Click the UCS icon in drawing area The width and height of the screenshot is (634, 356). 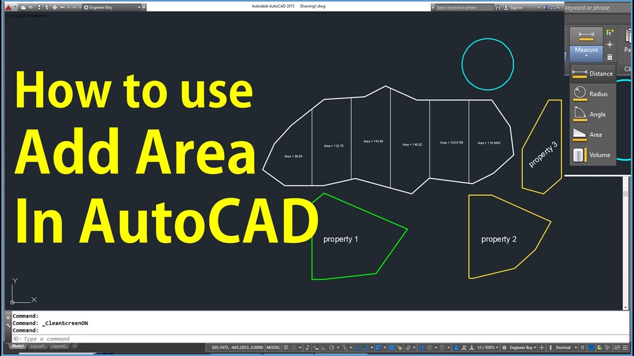point(23,291)
